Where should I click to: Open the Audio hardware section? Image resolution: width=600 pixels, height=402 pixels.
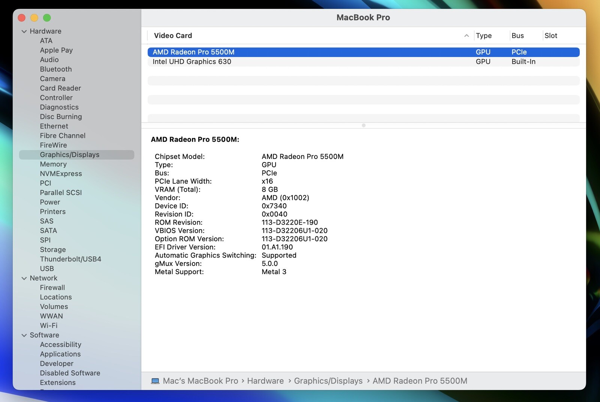pos(49,60)
